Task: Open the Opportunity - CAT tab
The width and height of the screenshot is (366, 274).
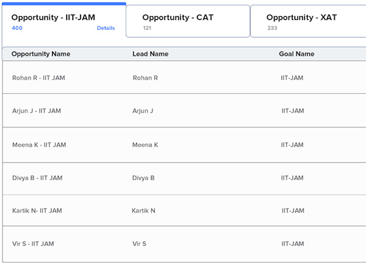Action: click(188, 21)
